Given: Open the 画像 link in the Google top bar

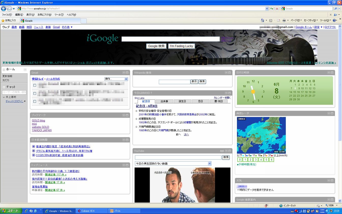Looking at the screenshot, I should pyautogui.click(x=14, y=27).
